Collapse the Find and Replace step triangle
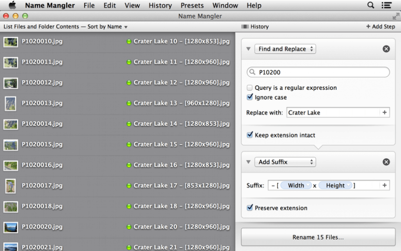Viewport: 401px width, 251px height. pyautogui.click(x=248, y=49)
